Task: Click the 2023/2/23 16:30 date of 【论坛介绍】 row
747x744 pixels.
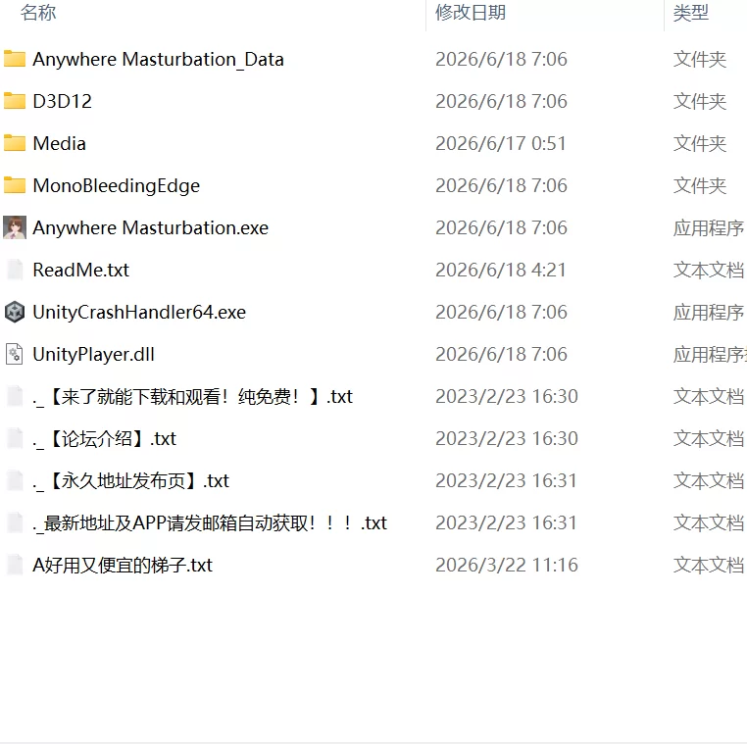Action: [507, 439]
